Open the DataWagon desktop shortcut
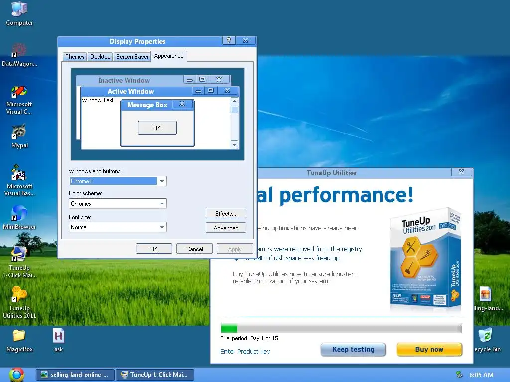The image size is (510, 382). 19,55
